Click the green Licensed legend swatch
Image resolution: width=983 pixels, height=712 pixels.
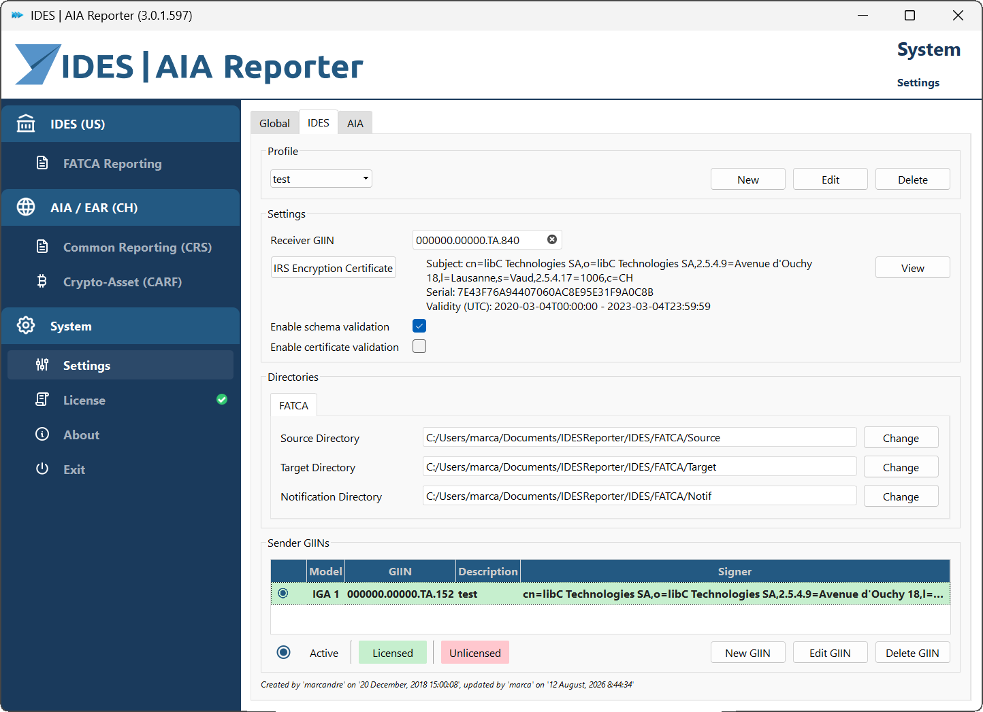pyautogui.click(x=393, y=653)
